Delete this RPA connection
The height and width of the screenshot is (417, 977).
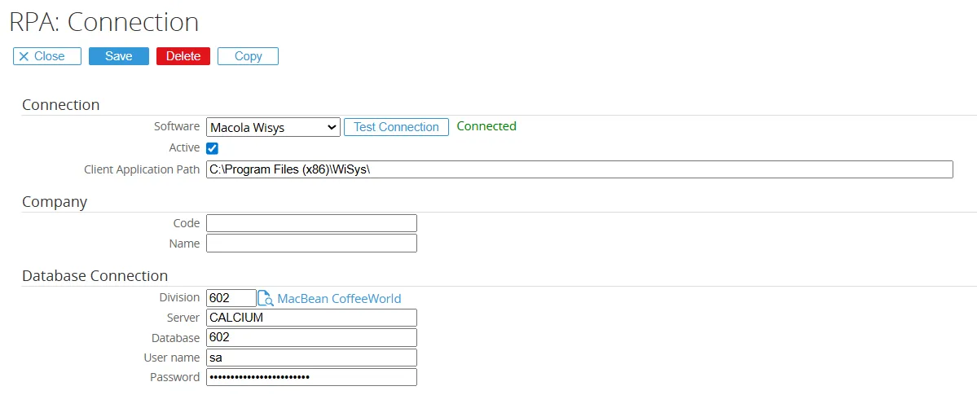pos(183,56)
